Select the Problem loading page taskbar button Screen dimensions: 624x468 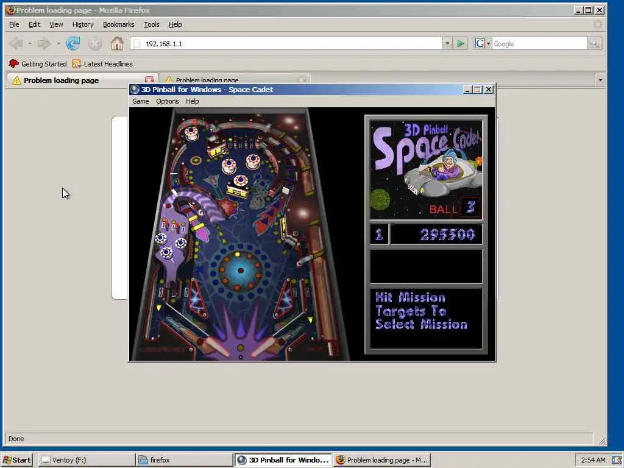[382, 460]
